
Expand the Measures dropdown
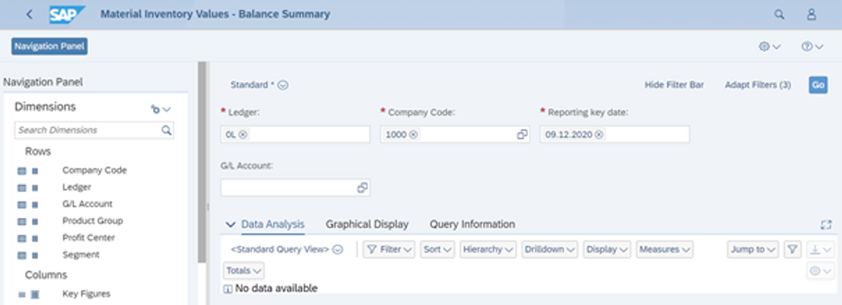point(665,249)
